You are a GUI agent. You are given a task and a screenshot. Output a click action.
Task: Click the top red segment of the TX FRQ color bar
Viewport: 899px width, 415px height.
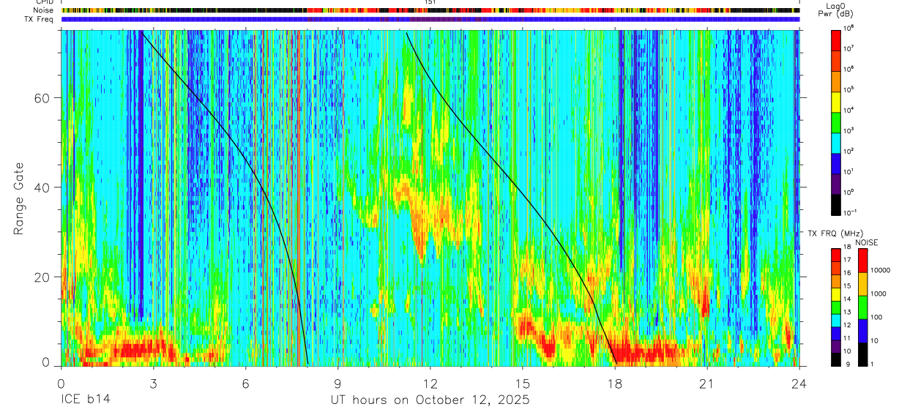click(836, 254)
